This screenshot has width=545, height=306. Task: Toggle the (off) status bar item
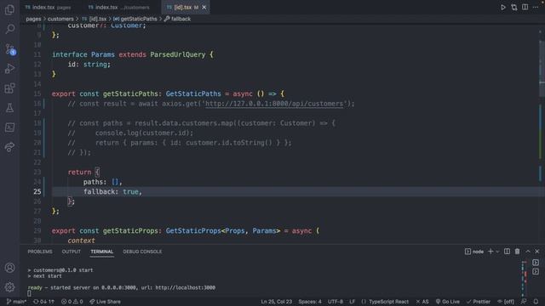tap(506, 302)
